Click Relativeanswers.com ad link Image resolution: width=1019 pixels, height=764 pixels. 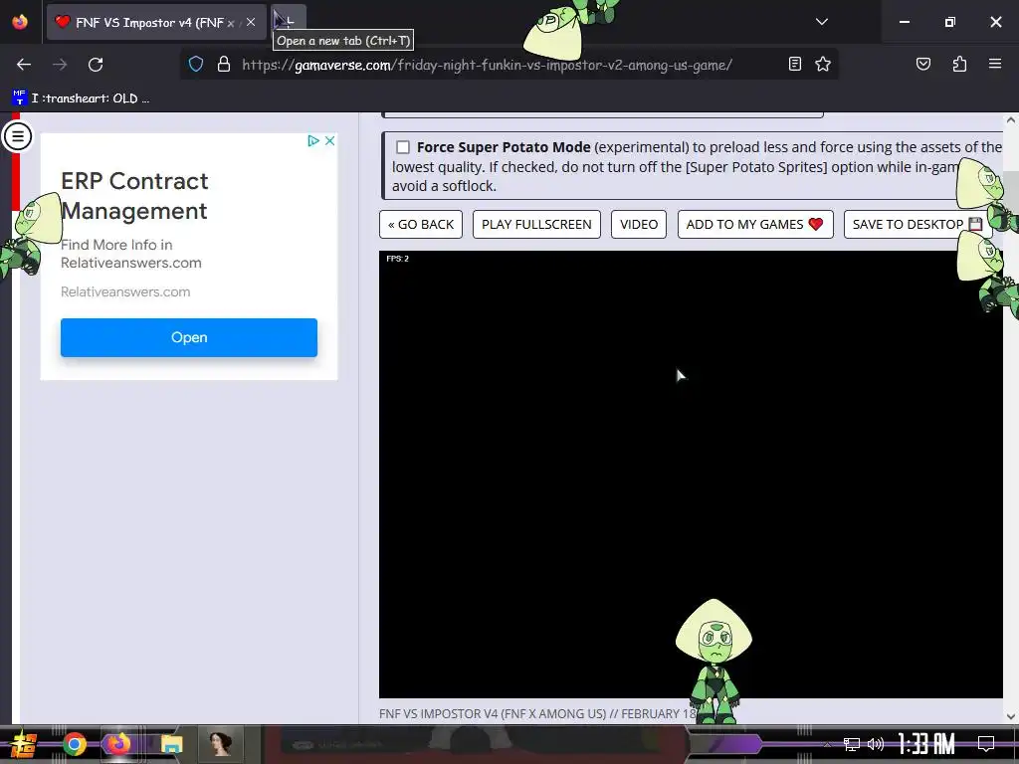[x=125, y=291]
